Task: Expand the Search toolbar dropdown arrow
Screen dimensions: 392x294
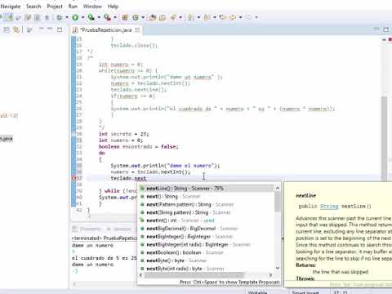Action: pos(180,17)
